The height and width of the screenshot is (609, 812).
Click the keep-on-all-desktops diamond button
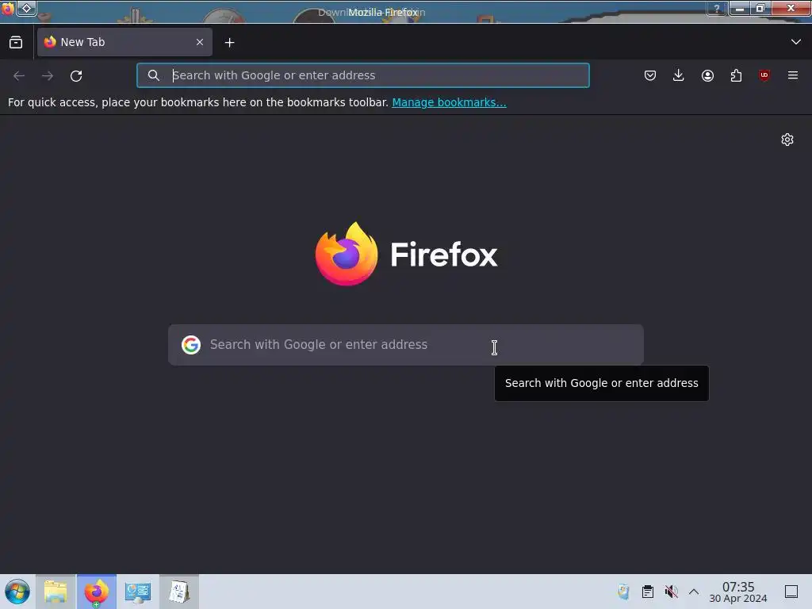26,8
